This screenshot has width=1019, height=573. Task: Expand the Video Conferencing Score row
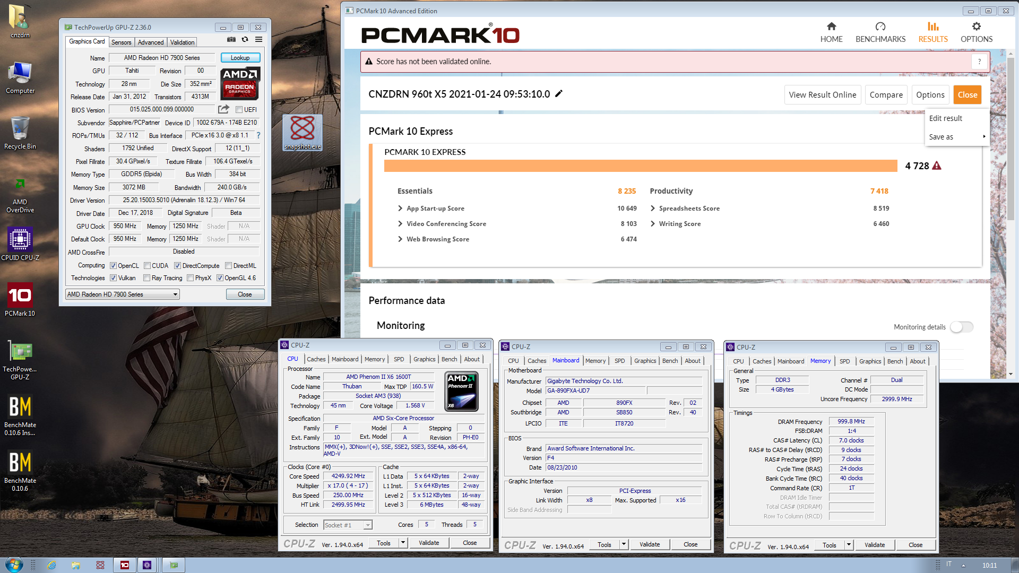[400, 224]
